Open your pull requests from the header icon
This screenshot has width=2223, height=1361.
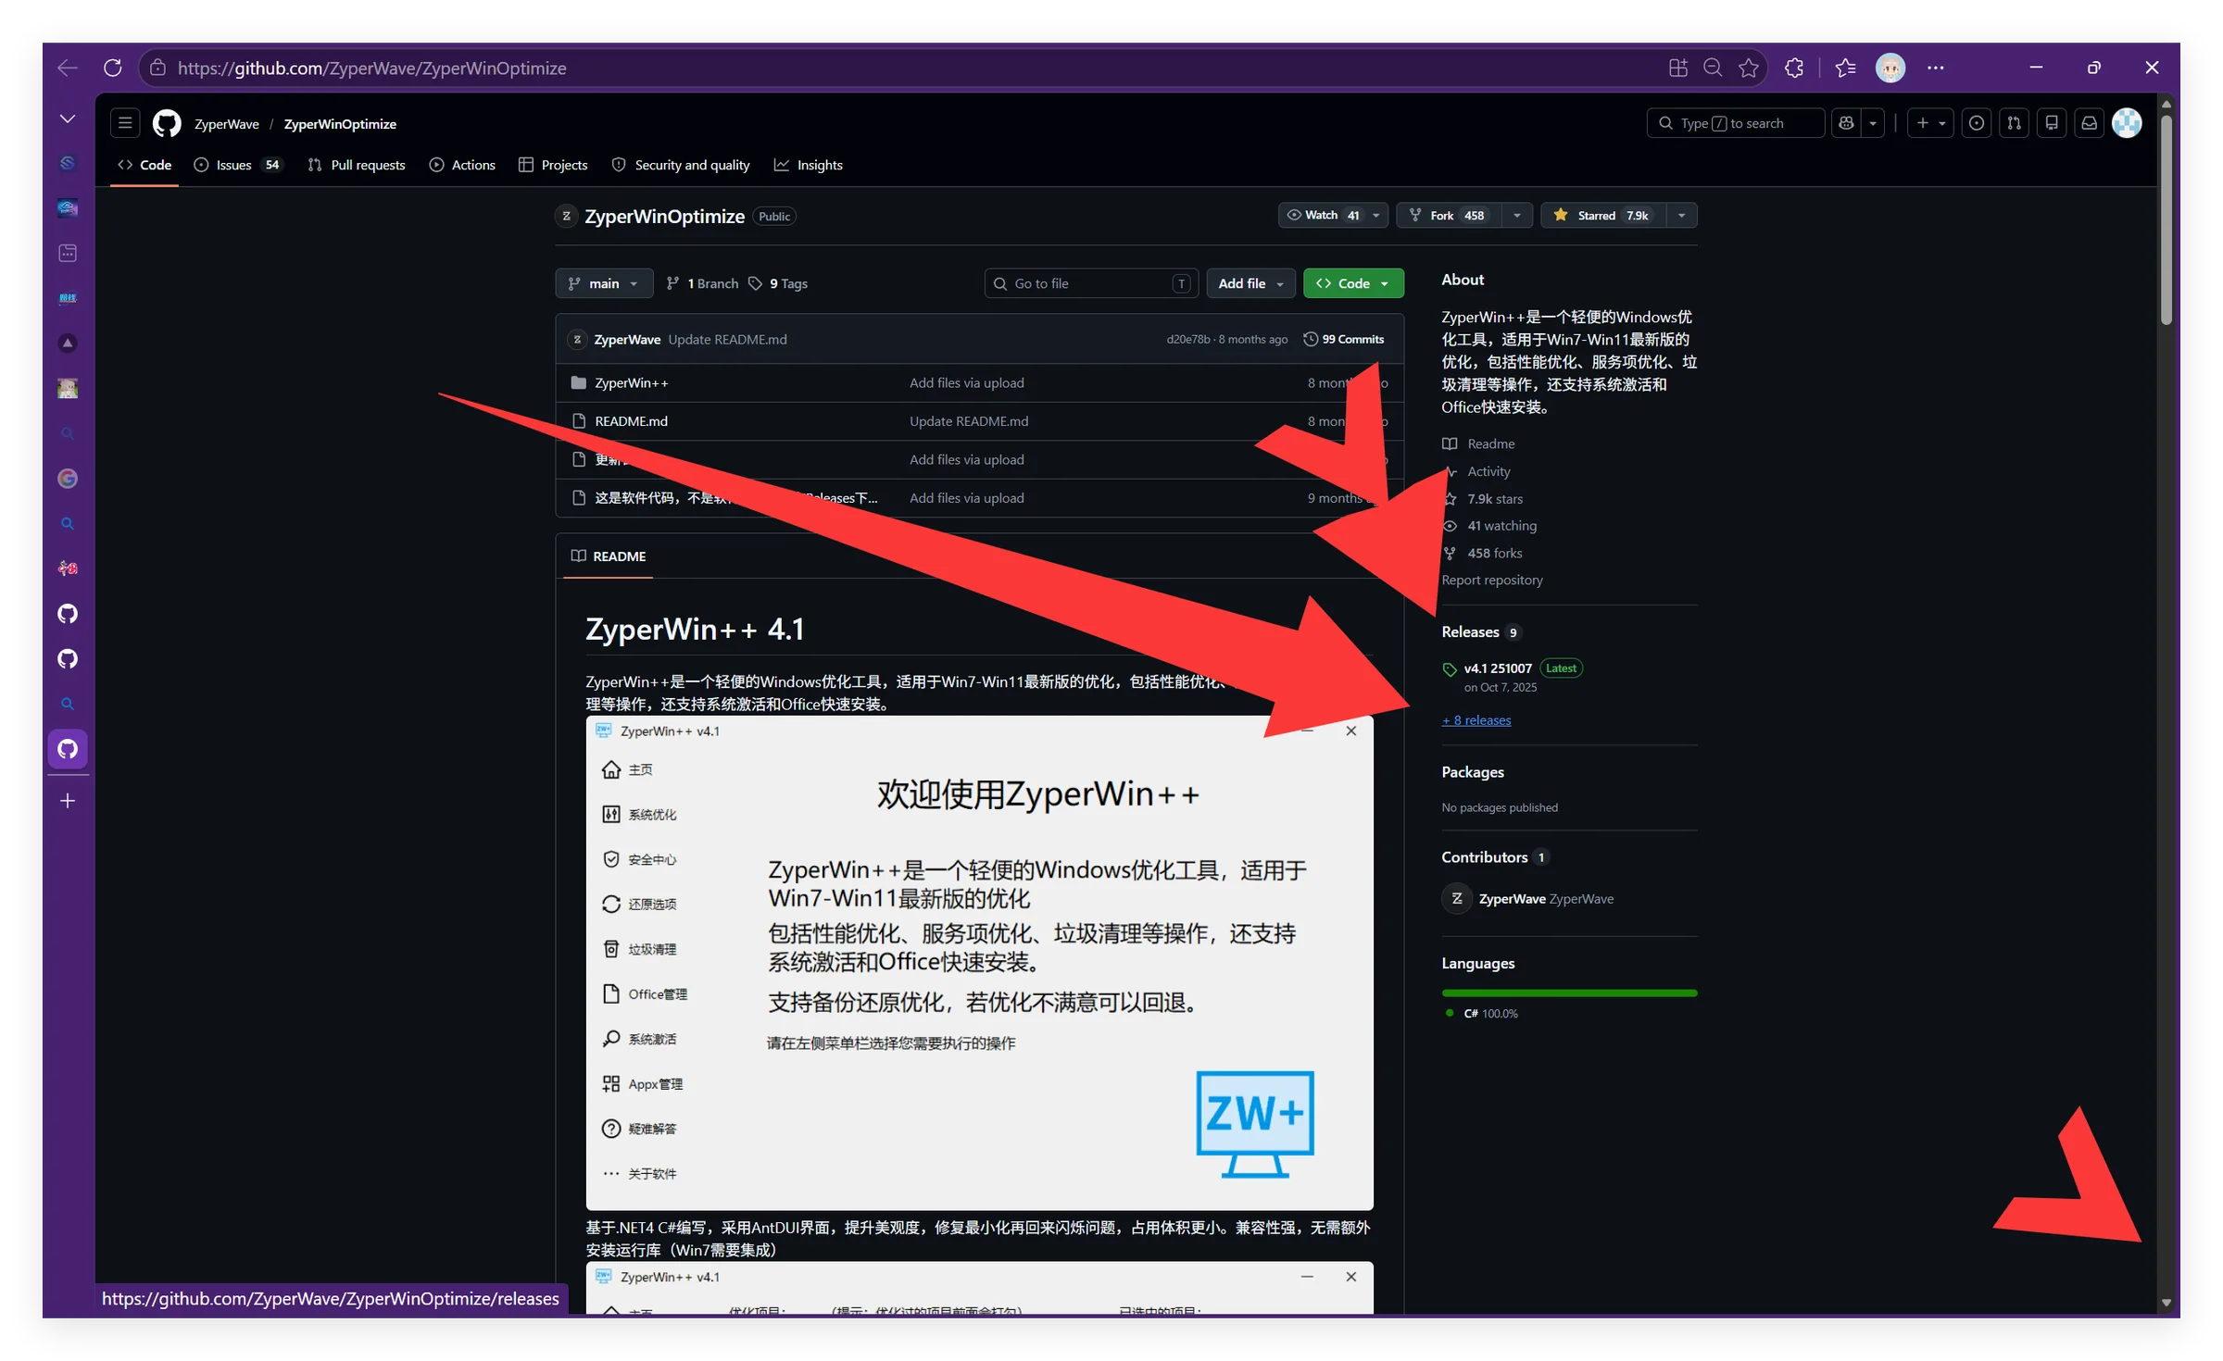[2015, 123]
